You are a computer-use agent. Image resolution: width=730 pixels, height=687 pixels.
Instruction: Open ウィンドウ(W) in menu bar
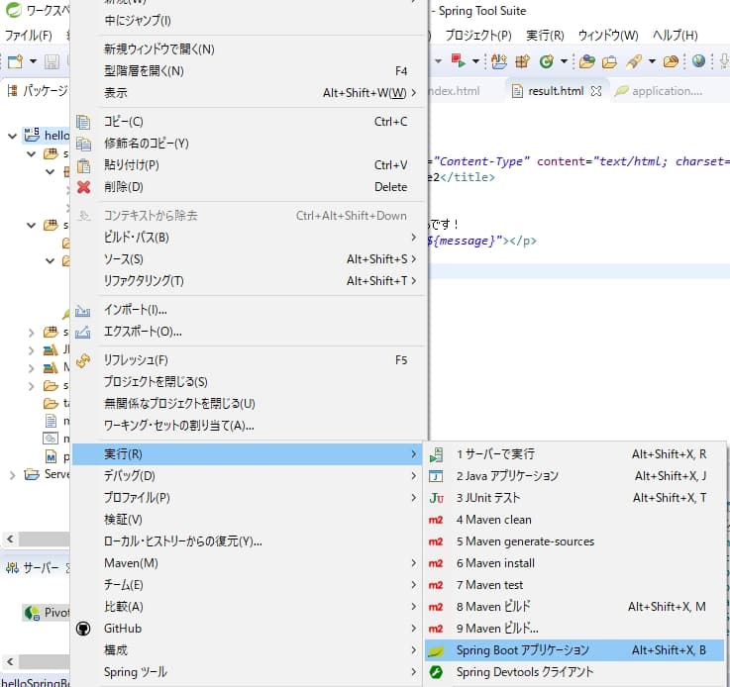click(608, 36)
